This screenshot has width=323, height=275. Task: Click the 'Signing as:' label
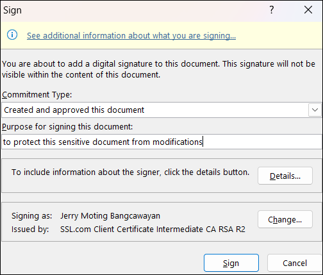coord(31,216)
